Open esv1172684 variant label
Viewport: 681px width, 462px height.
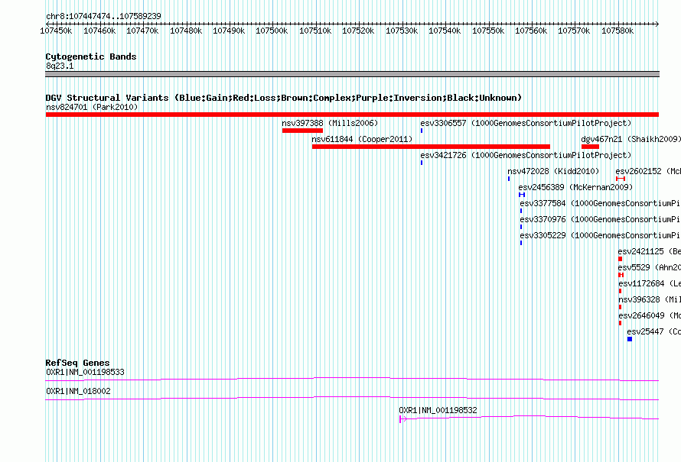tap(650, 283)
